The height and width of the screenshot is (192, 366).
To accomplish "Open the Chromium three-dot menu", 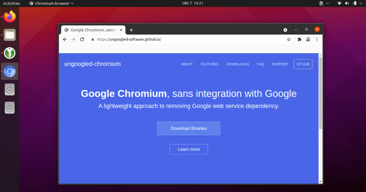I will coord(317,39).
